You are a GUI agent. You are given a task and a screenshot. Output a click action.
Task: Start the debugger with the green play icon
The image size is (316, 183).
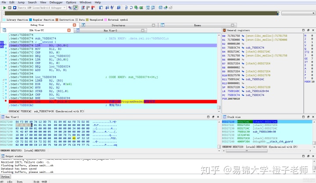(4, 7)
